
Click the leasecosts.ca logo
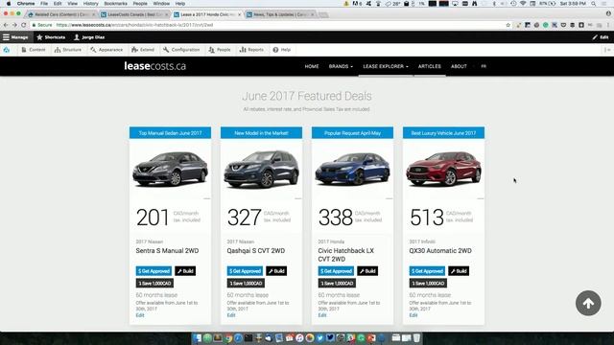pos(155,66)
